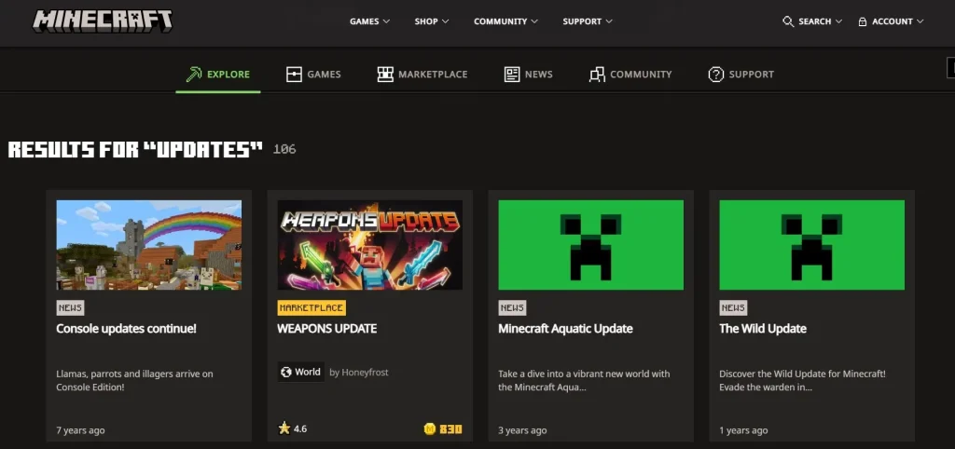The image size is (955, 449).
Task: Click the globe World icon
Action: (x=286, y=372)
